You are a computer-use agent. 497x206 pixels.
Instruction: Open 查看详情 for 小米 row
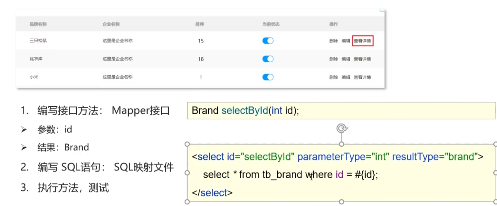[x=362, y=77]
